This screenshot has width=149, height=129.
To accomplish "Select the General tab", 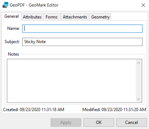I will click(x=11, y=16).
